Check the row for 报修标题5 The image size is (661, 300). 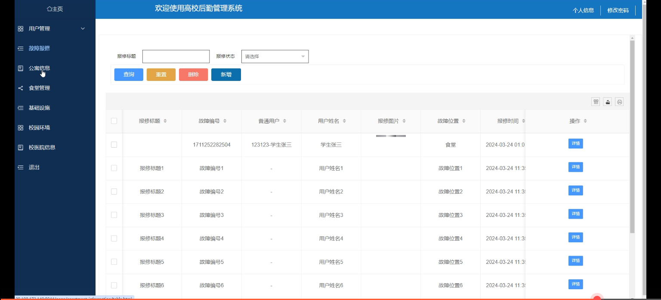[x=114, y=262]
